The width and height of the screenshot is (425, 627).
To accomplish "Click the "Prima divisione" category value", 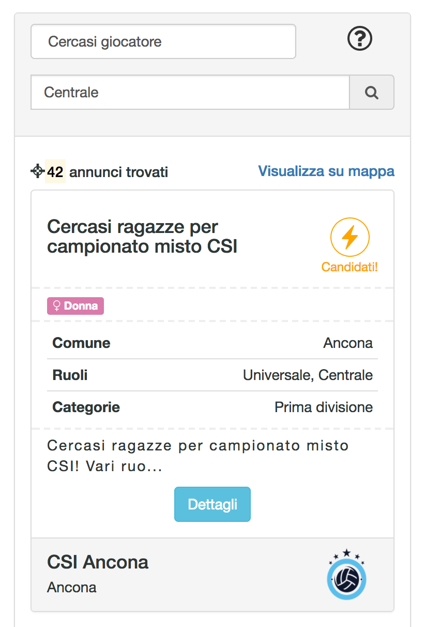I will [324, 407].
